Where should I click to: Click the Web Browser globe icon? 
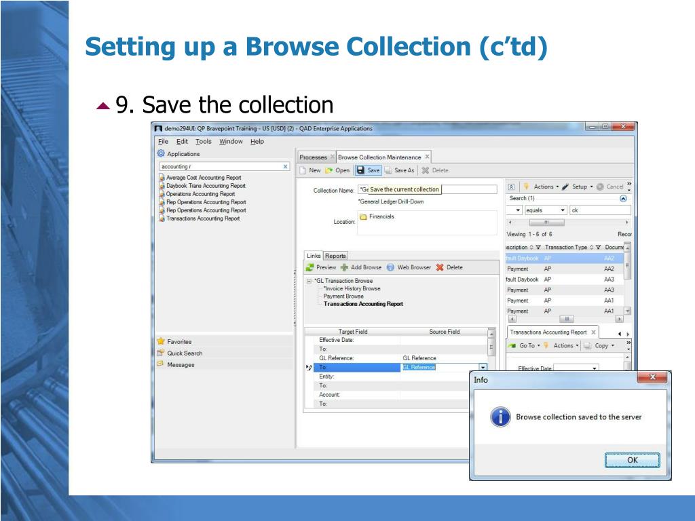click(390, 267)
